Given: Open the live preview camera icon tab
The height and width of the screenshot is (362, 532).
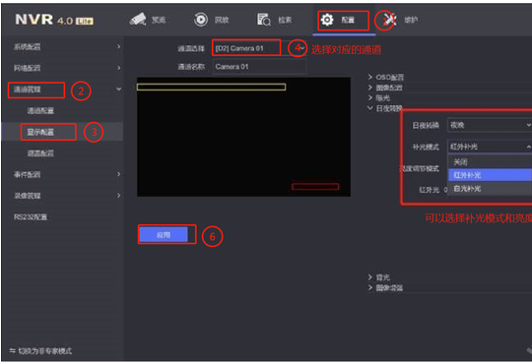Looking at the screenshot, I should (x=138, y=20).
